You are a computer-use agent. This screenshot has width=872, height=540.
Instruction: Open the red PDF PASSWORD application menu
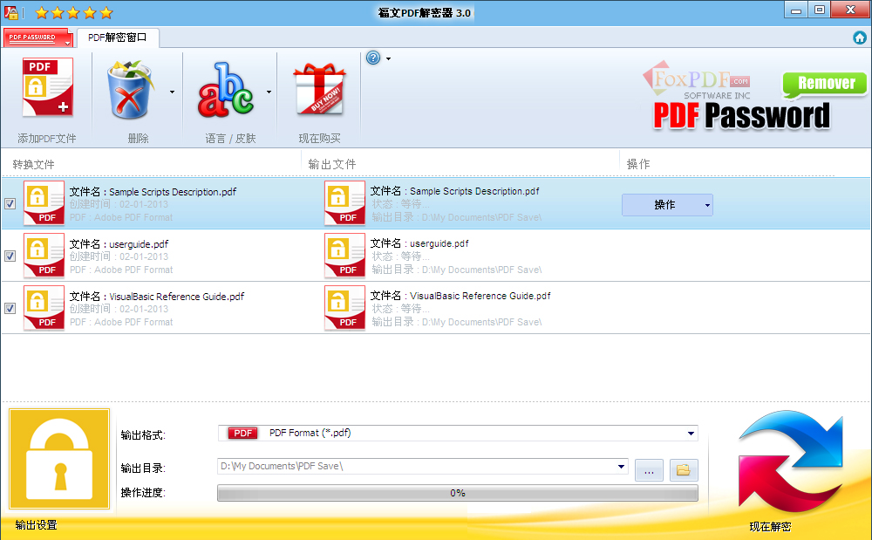pyautogui.click(x=37, y=38)
